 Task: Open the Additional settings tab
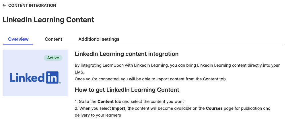point(99,39)
